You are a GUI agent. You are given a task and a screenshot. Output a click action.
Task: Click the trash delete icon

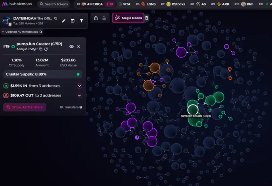click(x=146, y=18)
